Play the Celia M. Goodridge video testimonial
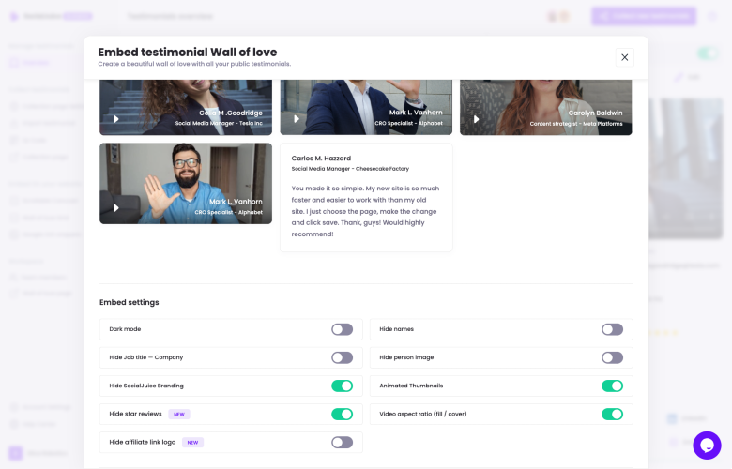This screenshot has width=732, height=469. point(116,119)
